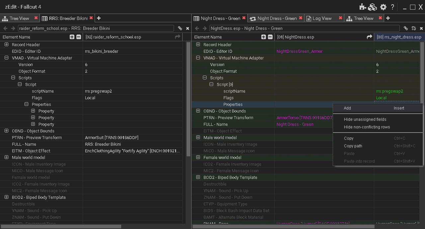425x229 pixels.
Task: Add new tab in left pane
Action: click(99, 18)
